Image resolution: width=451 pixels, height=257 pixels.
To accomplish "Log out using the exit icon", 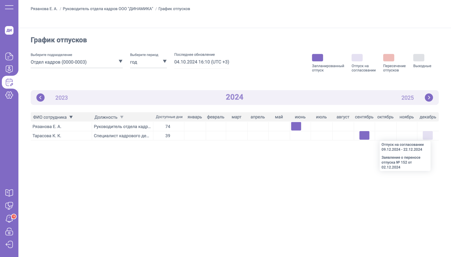I will 9,244.
